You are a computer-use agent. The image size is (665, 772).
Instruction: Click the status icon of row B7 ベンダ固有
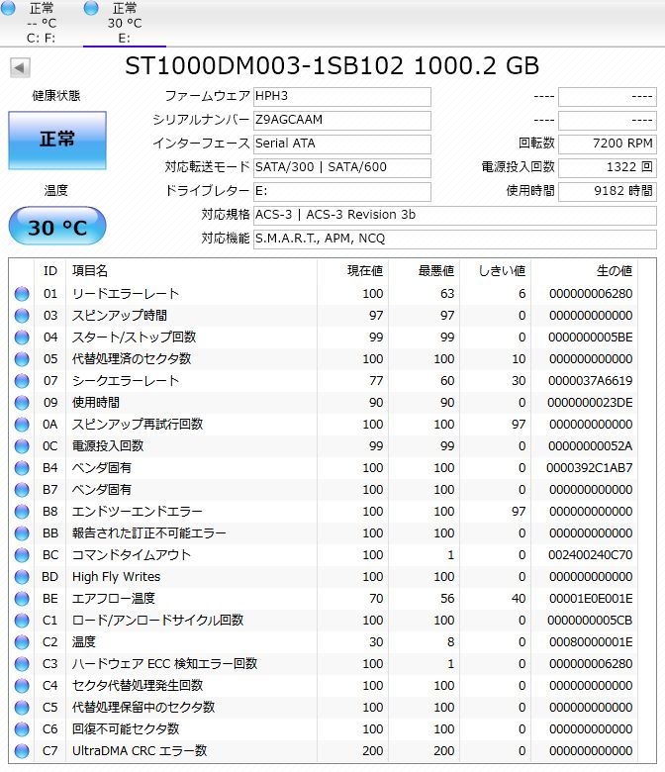[x=22, y=490]
